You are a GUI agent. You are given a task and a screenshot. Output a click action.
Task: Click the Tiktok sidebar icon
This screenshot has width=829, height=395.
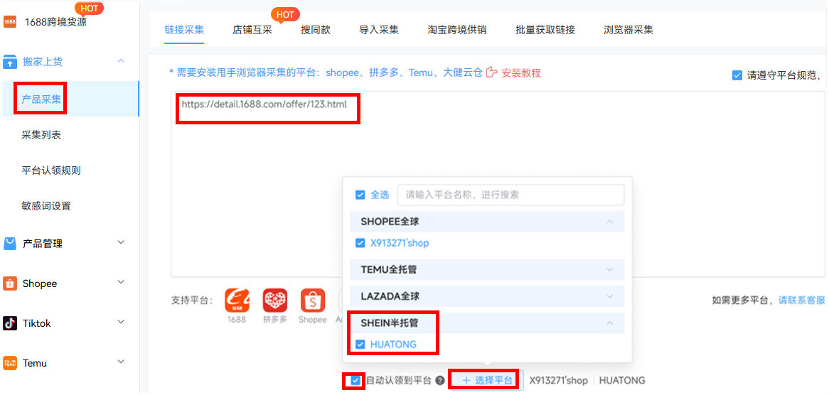(x=9, y=323)
